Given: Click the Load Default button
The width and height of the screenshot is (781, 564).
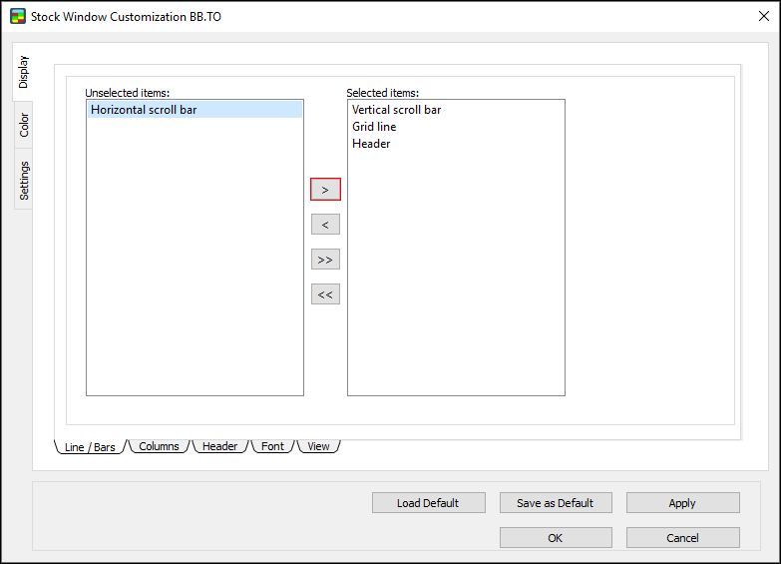Looking at the screenshot, I should (x=428, y=503).
